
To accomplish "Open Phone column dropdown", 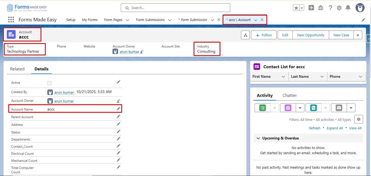I will 361,77.
